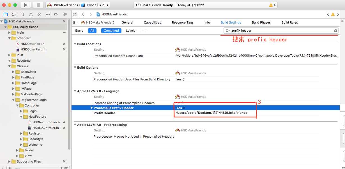Open the related items grid menu

(75, 14)
